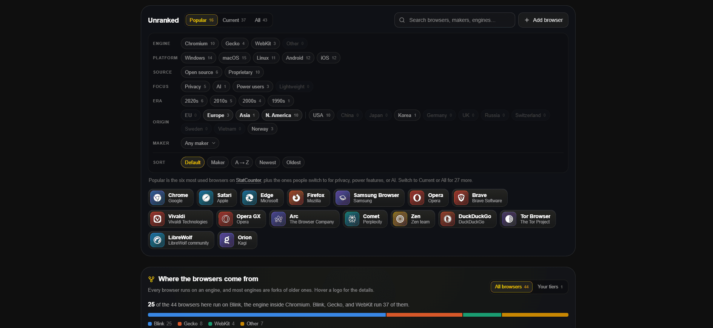Click the Safari compass icon
Viewport: 713px width, 328px height.
(206, 198)
